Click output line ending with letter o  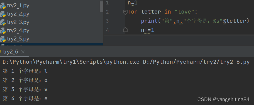click(x=25, y=80)
